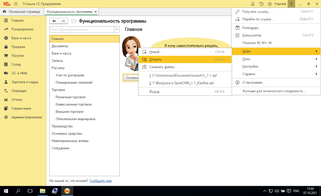
Task: Open the service menu icon next to Рудольф
Action: coord(291,4)
